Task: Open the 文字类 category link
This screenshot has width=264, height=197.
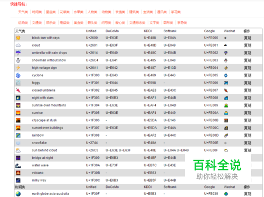Action: (x=154, y=23)
